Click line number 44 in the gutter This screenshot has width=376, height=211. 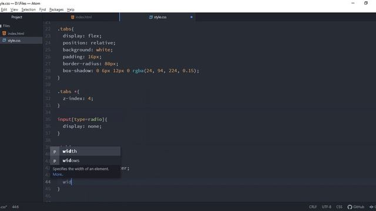(x=48, y=182)
